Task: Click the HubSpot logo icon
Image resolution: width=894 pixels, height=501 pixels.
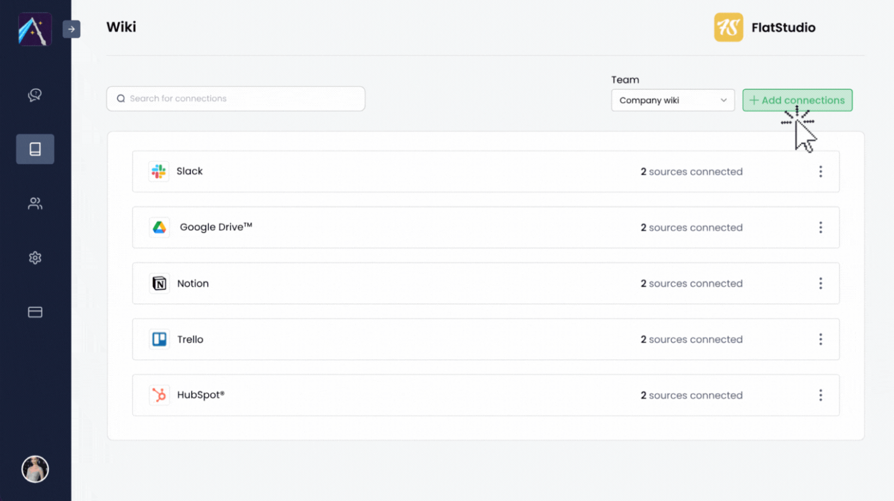Action: coord(159,395)
